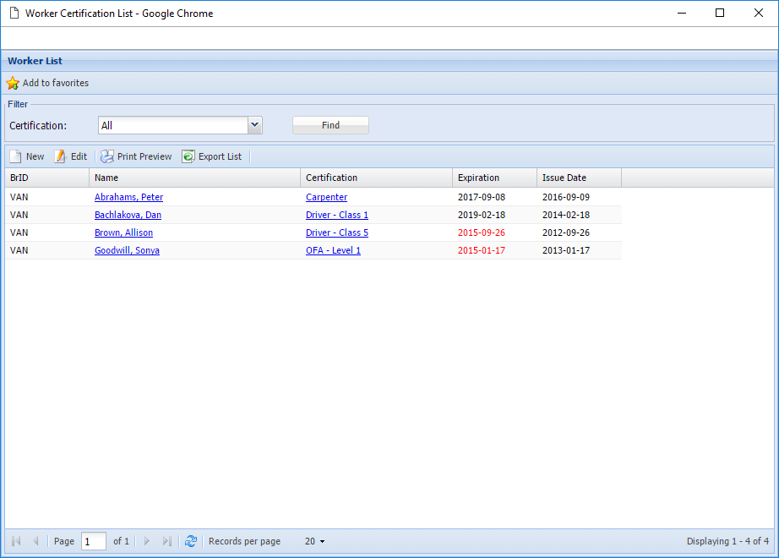The width and height of the screenshot is (779, 558).
Task: Jump to last page arrow
Action: pos(167,541)
